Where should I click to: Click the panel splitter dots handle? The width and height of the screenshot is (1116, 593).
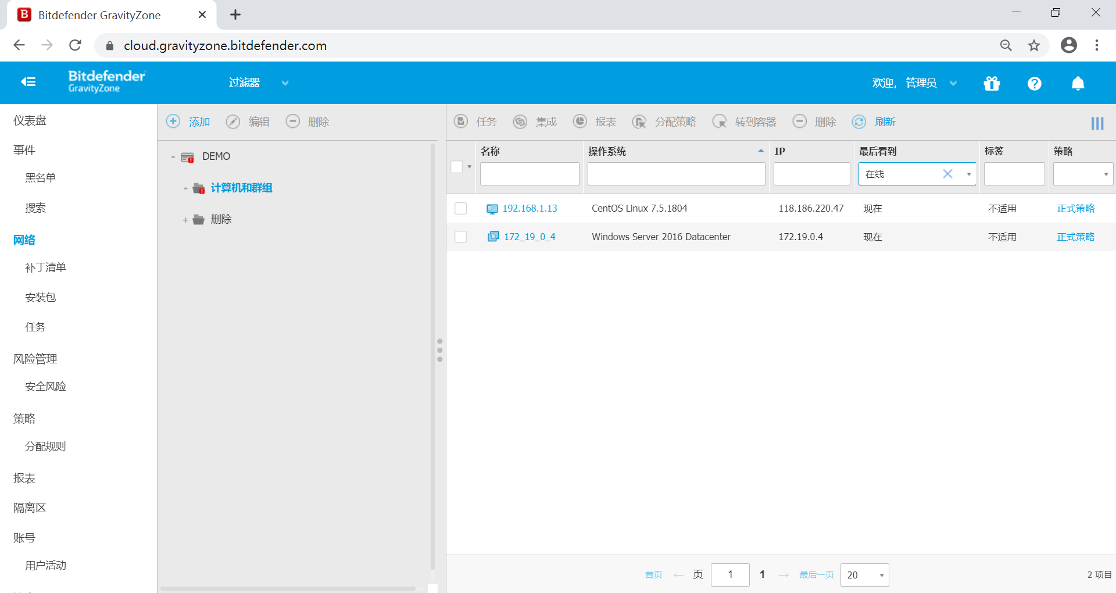coord(440,350)
